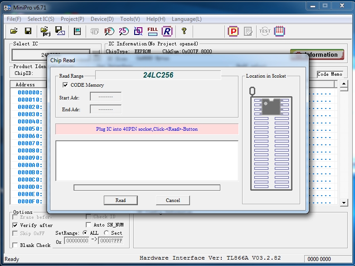Click address row 0000F0:
This screenshot has width=355, height=266.
pos(30,201)
